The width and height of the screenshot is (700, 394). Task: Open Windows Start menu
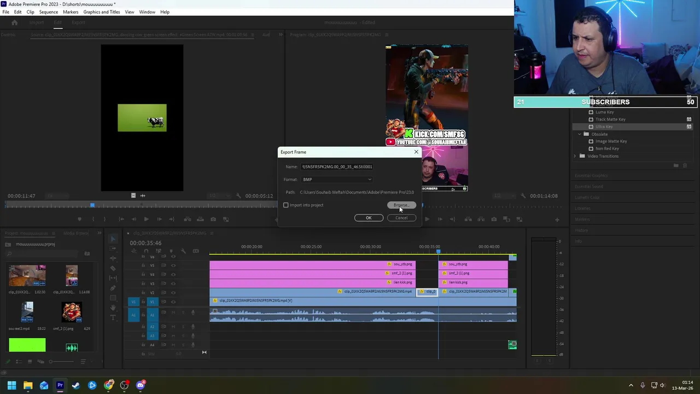pyautogui.click(x=11, y=385)
